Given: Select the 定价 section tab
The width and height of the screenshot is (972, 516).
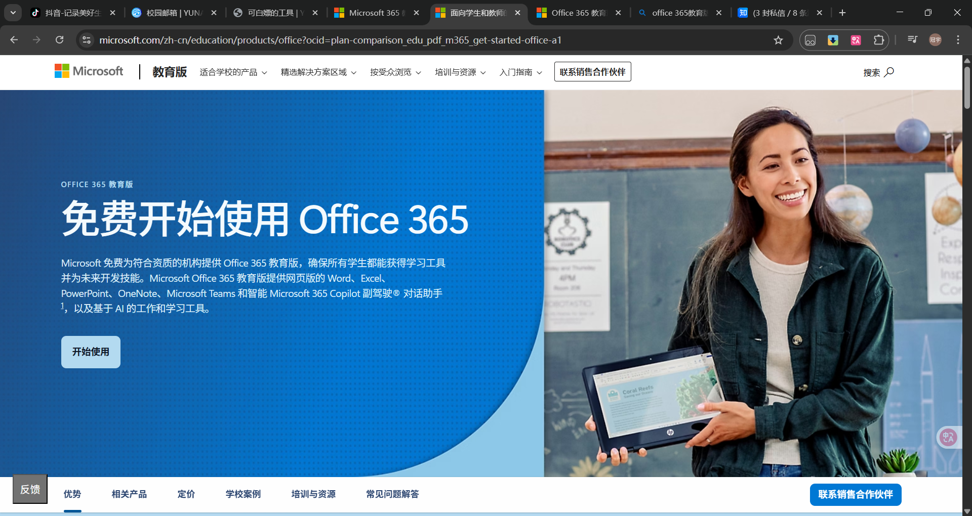Looking at the screenshot, I should (x=186, y=494).
